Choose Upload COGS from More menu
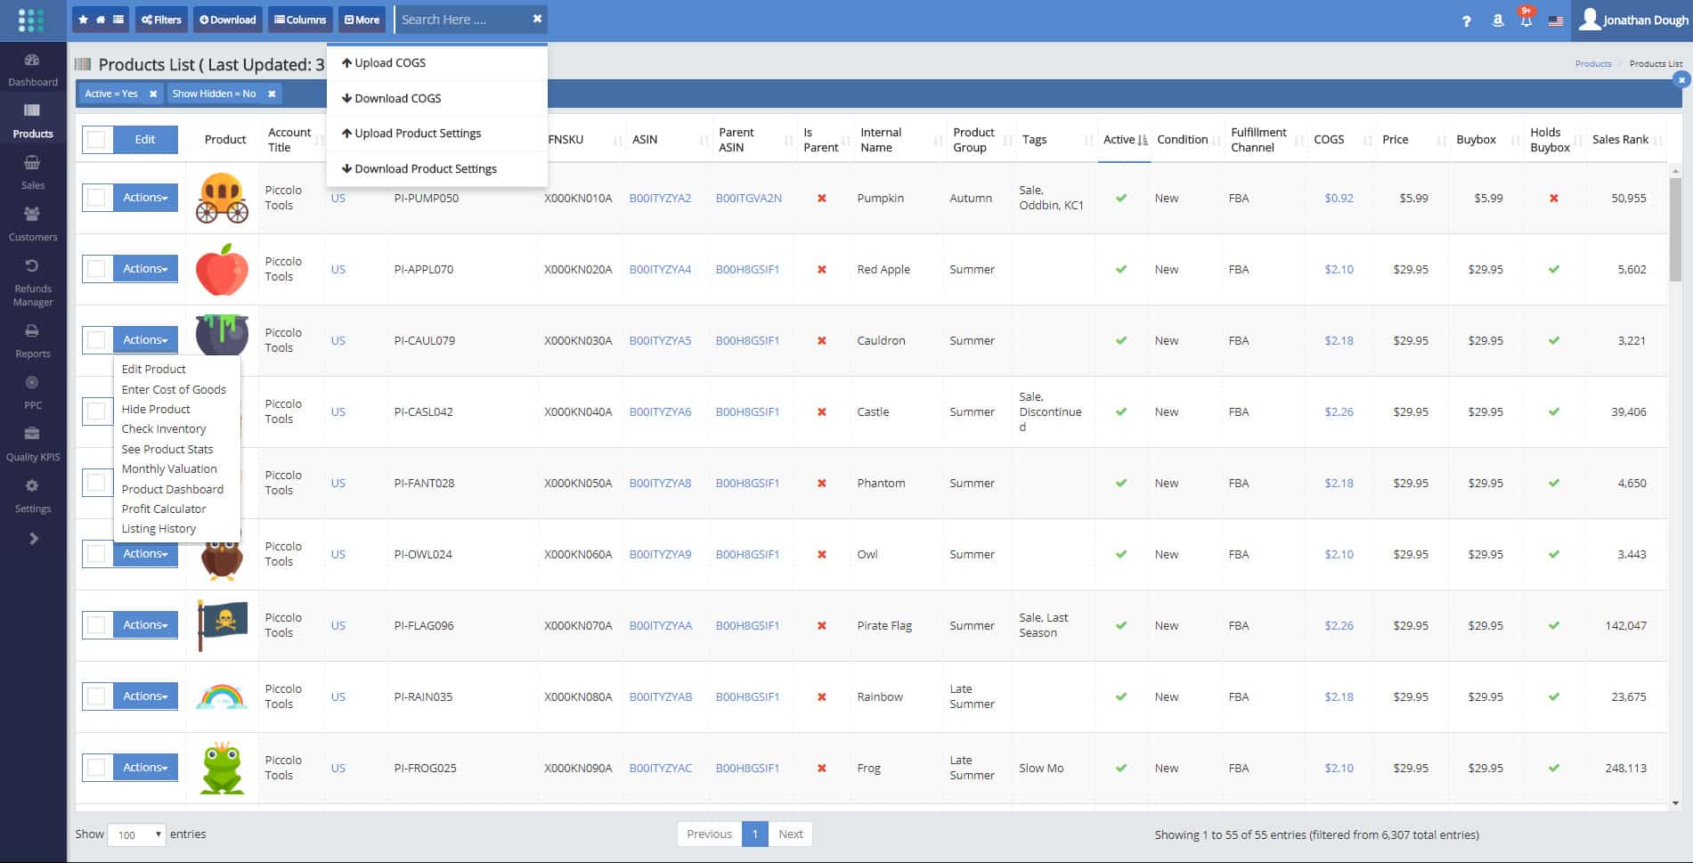Viewport: 1693px width, 863px height. (x=389, y=63)
